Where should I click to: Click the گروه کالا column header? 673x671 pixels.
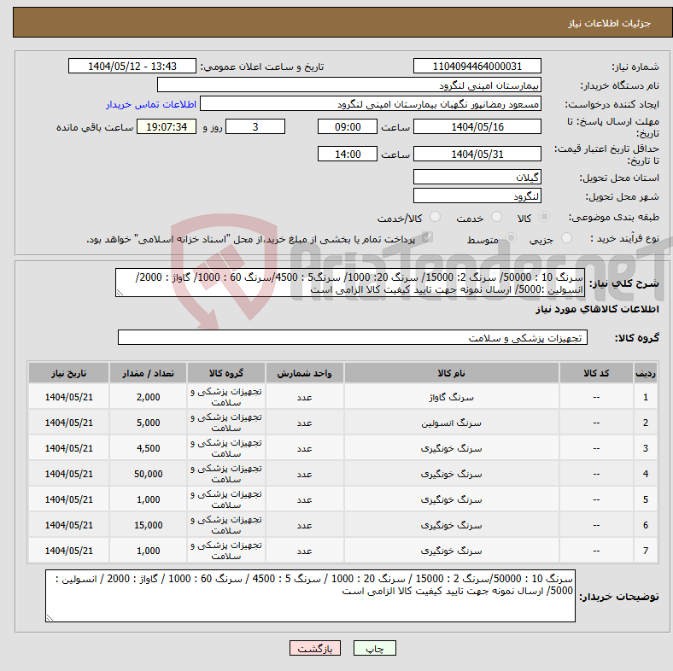pyautogui.click(x=226, y=373)
